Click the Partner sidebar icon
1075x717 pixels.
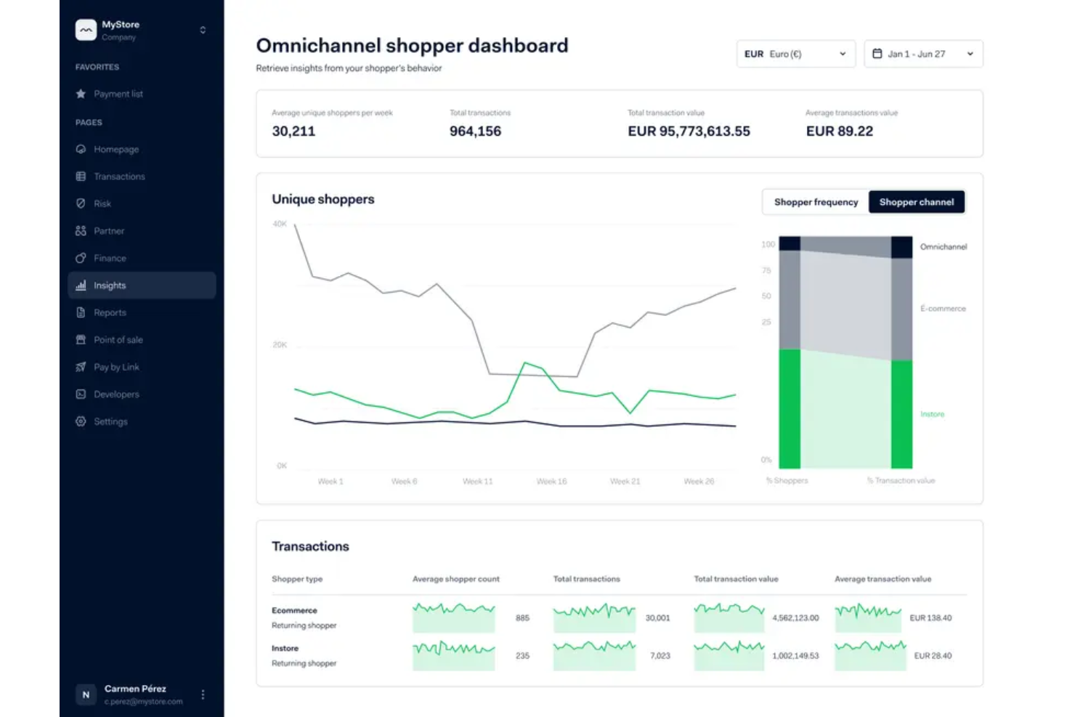click(81, 230)
